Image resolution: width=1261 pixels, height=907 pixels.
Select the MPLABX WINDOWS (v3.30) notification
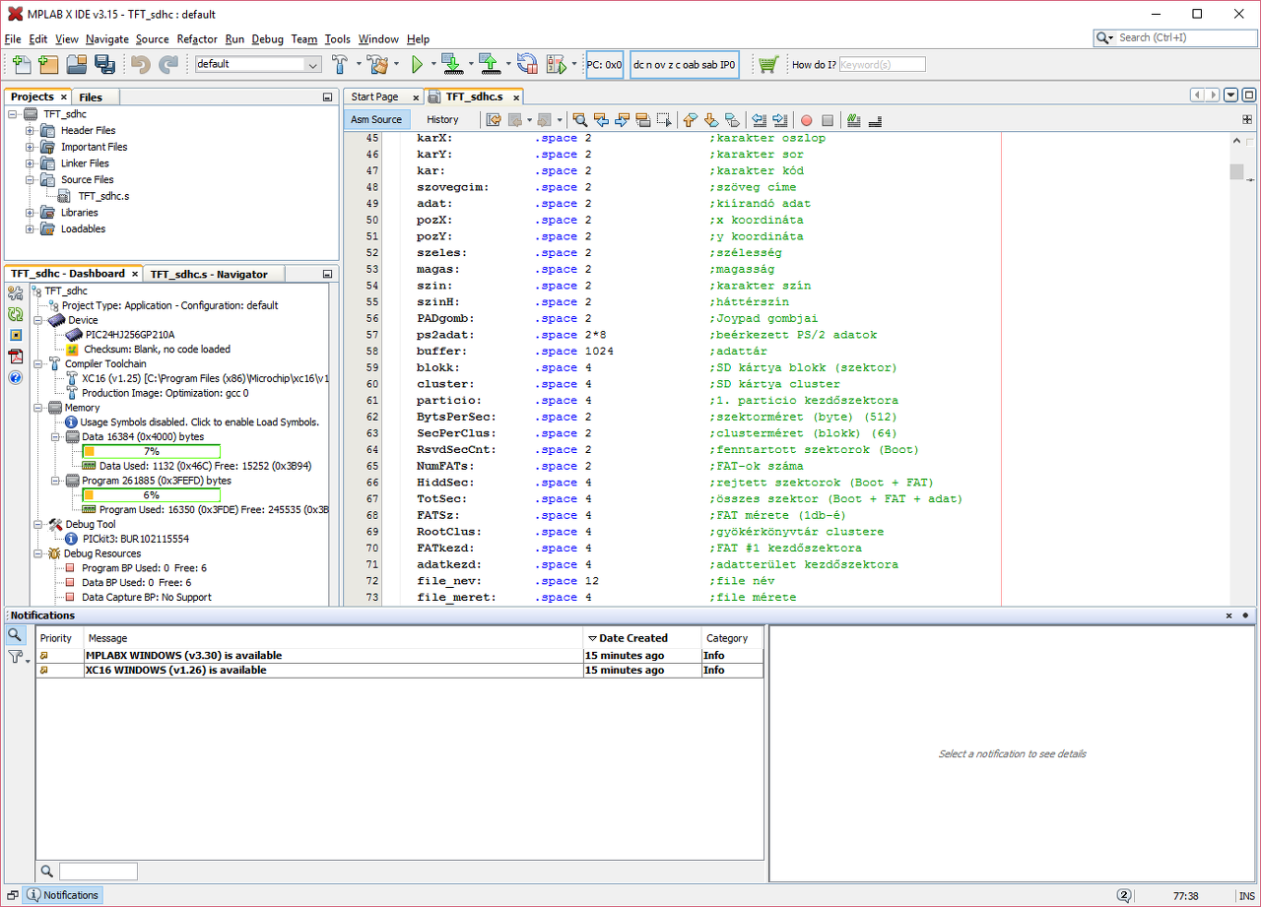pos(183,655)
